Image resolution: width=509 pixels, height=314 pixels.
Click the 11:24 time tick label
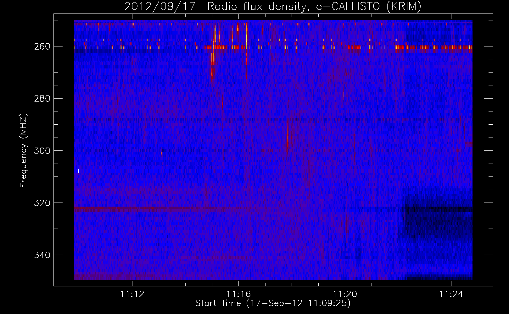click(x=451, y=294)
